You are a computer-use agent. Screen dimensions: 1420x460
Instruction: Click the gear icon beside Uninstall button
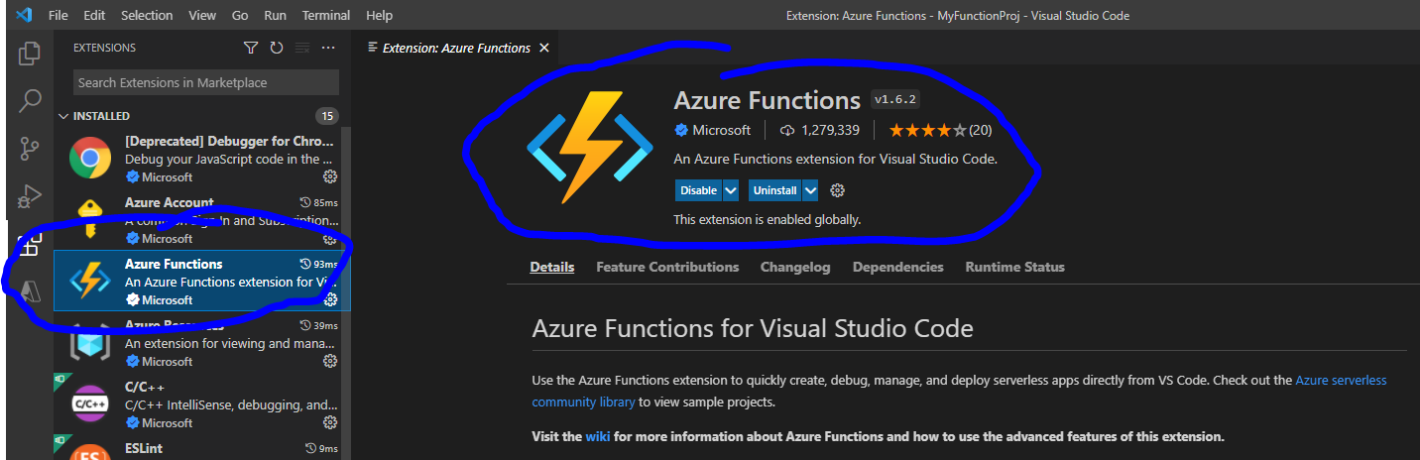(x=837, y=190)
